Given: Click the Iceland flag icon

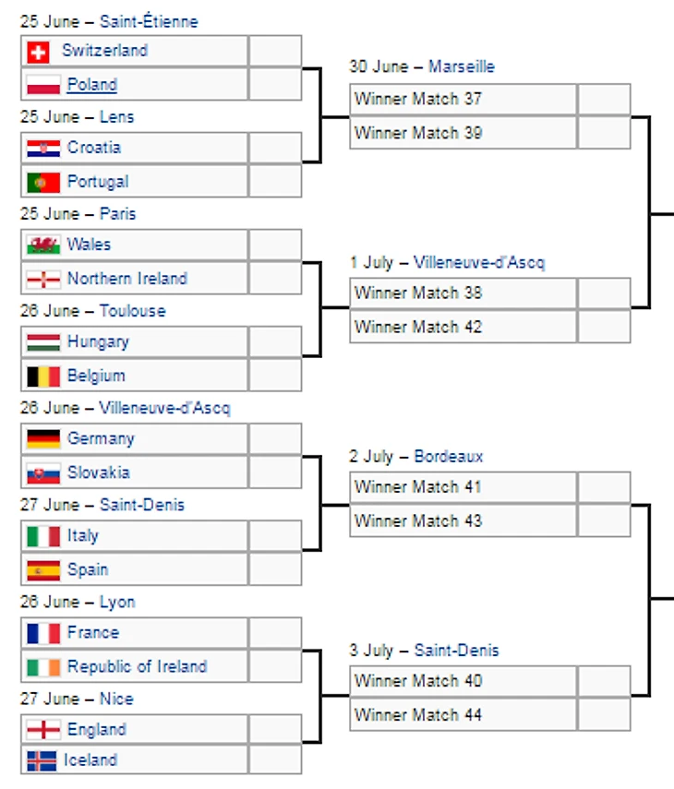Looking at the screenshot, I should (42, 761).
